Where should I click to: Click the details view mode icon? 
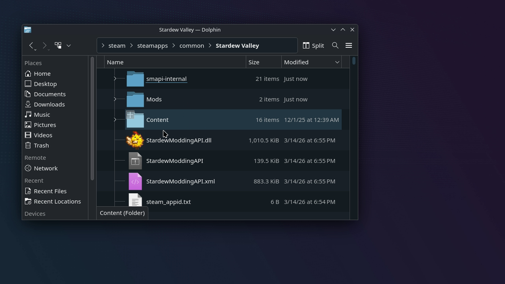[58, 45]
